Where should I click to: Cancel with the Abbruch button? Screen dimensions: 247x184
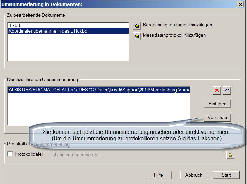[194, 175]
